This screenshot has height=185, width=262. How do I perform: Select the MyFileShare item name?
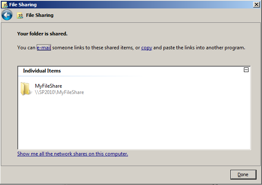click(48, 86)
